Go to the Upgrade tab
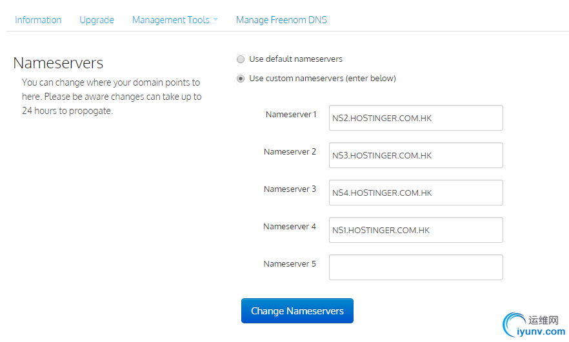This screenshot has width=569, height=342. [x=97, y=20]
